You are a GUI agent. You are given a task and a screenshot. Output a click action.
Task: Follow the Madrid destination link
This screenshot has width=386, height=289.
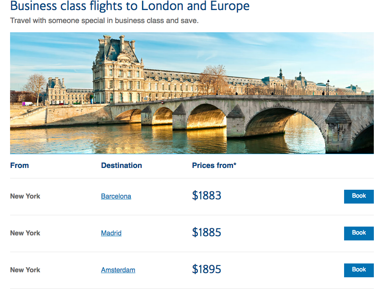click(111, 233)
